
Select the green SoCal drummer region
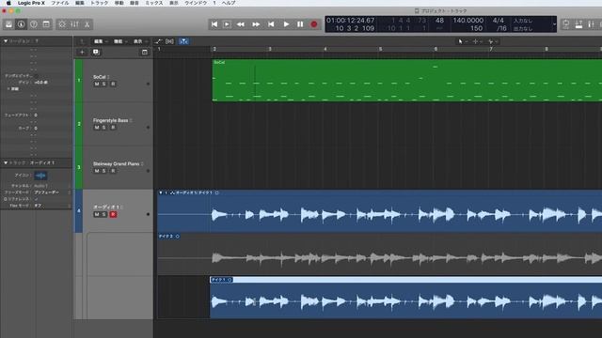point(407,80)
